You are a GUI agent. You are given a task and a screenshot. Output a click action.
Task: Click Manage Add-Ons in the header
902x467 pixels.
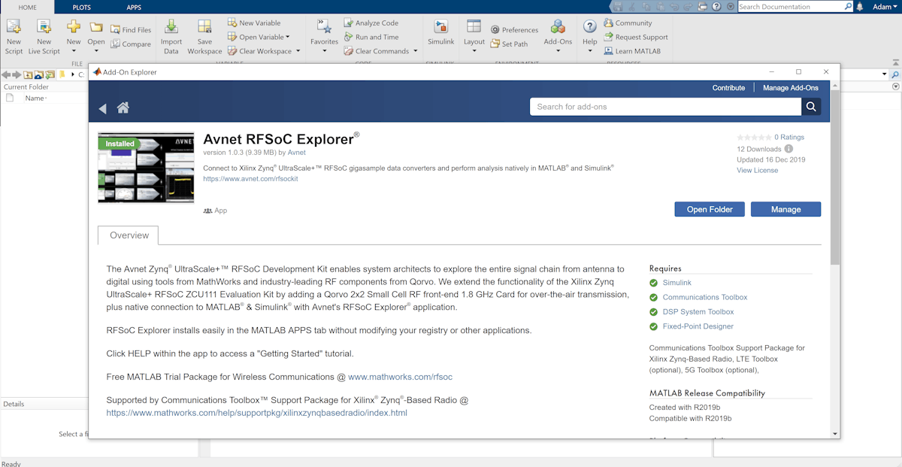pos(790,88)
